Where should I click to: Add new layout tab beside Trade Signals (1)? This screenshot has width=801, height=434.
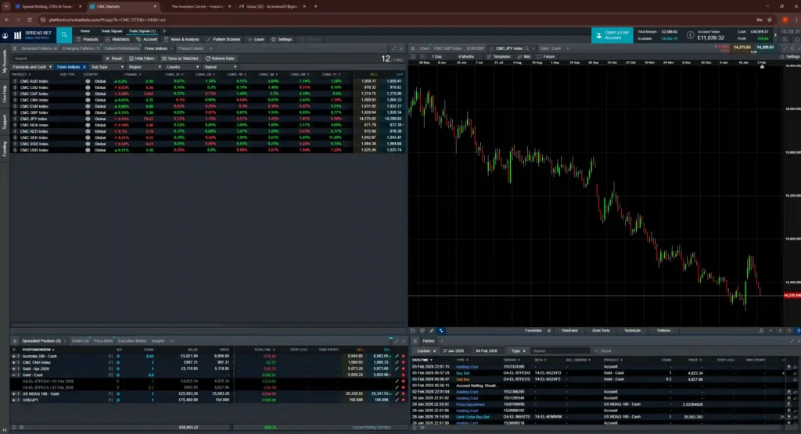tap(164, 31)
